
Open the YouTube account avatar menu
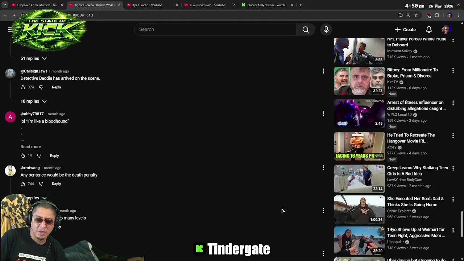tap(446, 29)
